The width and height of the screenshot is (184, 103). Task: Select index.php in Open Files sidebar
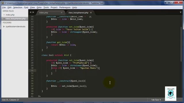10,15
